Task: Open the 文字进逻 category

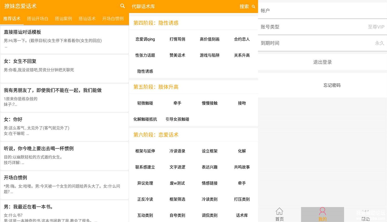Action: click(x=177, y=167)
